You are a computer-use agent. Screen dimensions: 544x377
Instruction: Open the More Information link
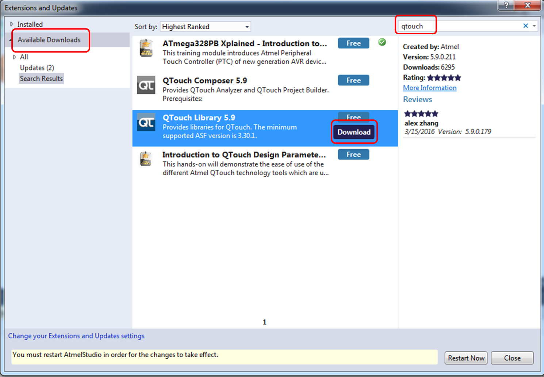[x=430, y=88]
